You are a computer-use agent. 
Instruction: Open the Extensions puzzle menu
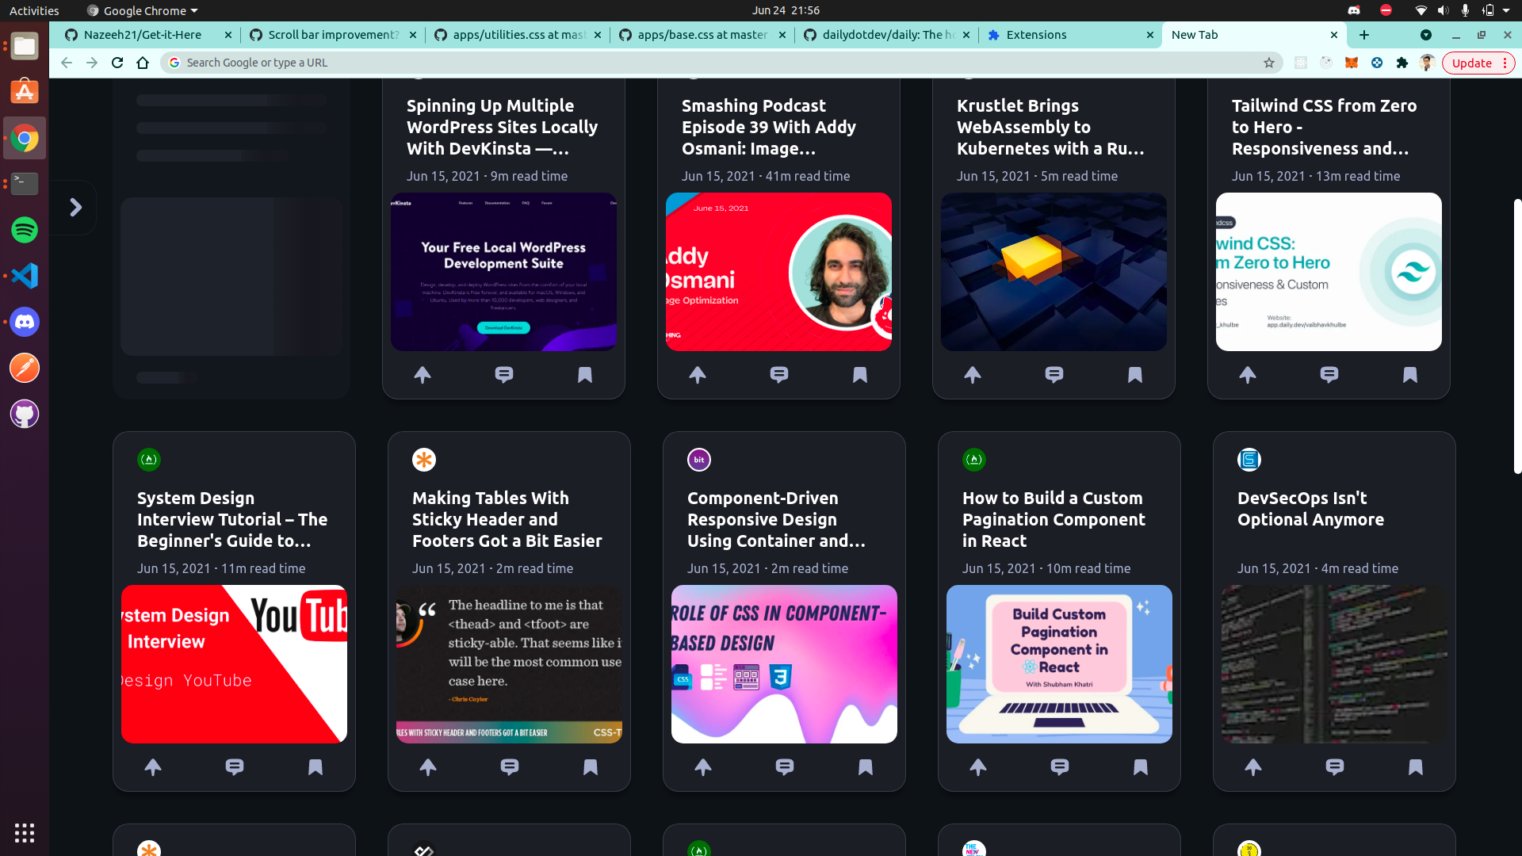pyautogui.click(x=1402, y=63)
